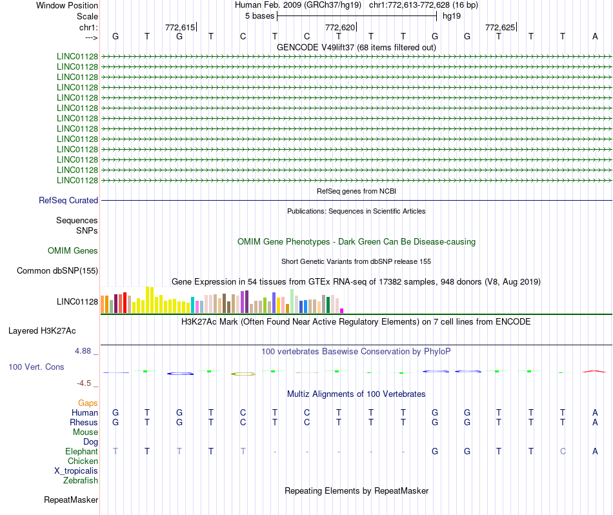Click the SNPs track label
The width and height of the screenshot is (613, 515).
(87, 230)
